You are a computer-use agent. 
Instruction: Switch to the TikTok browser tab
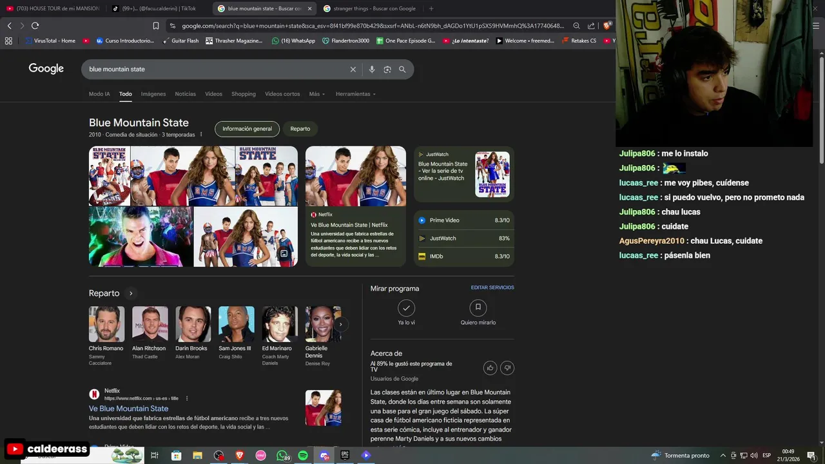tap(159, 8)
